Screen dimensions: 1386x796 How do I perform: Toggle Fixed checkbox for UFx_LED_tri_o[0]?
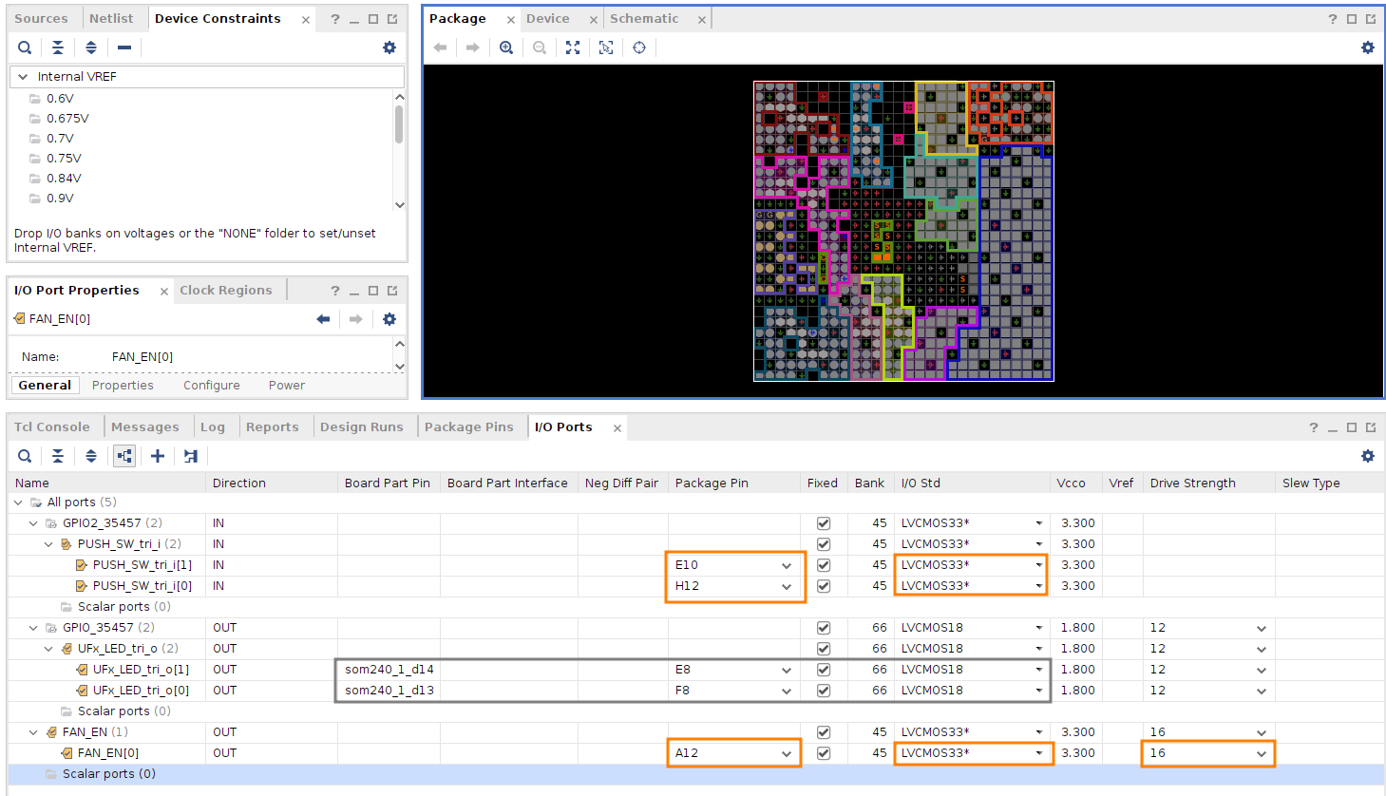click(824, 691)
